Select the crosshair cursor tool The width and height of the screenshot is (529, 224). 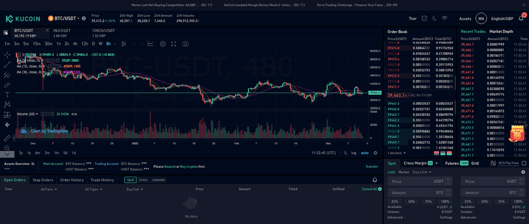pos(7,55)
